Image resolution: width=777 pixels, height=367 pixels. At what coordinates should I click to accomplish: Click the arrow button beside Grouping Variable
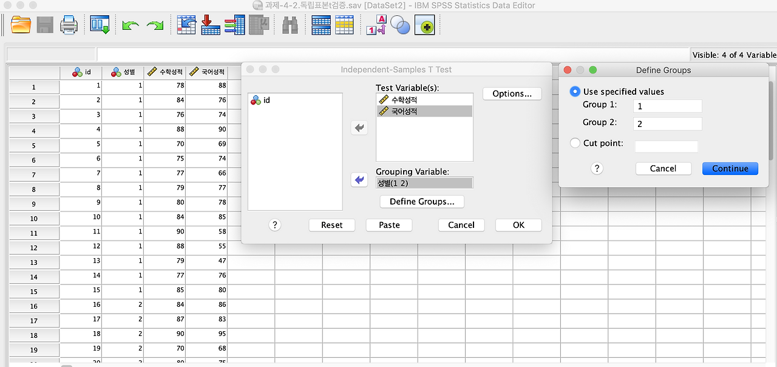(x=360, y=180)
